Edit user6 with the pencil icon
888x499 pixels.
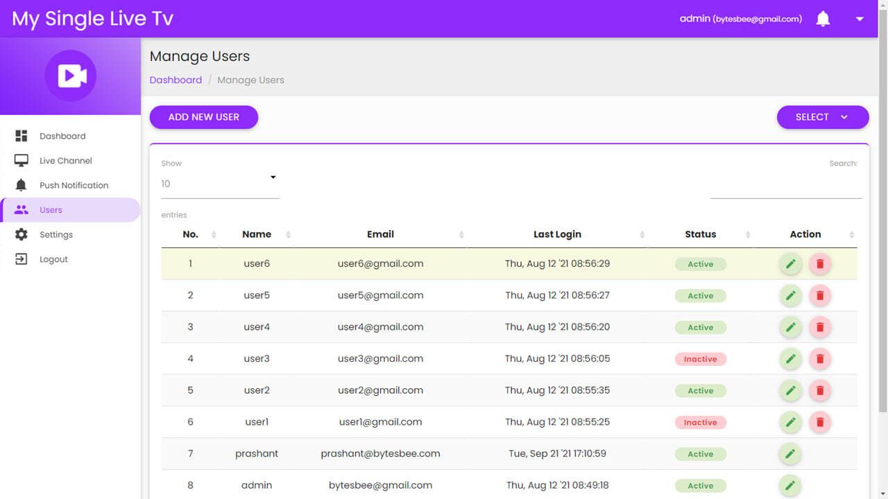[x=790, y=264]
